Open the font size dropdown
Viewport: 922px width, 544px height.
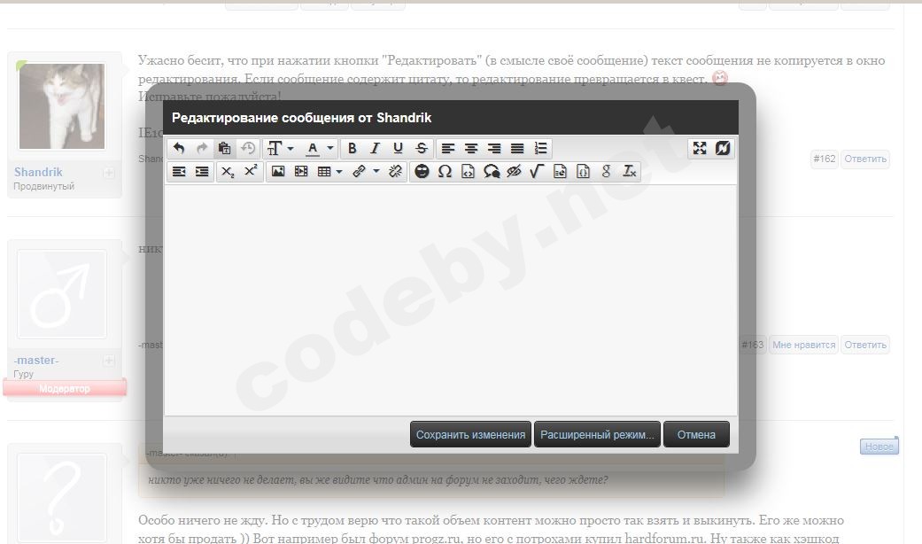[280, 148]
